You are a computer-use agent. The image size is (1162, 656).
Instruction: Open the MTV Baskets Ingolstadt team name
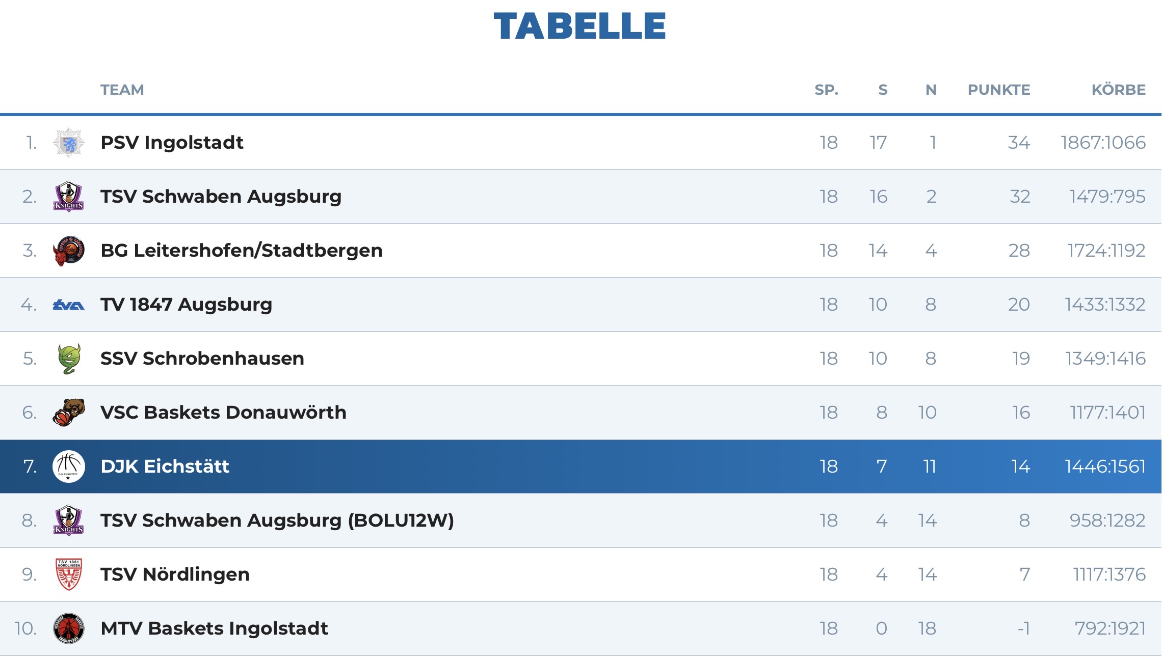click(214, 628)
